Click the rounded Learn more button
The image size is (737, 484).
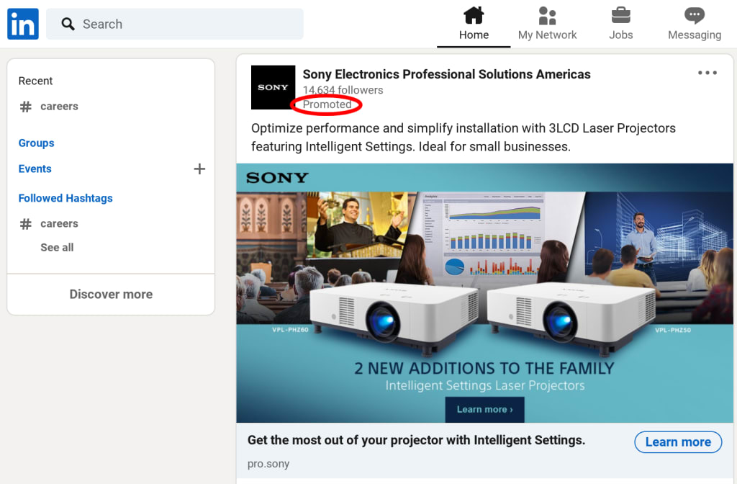coord(678,442)
